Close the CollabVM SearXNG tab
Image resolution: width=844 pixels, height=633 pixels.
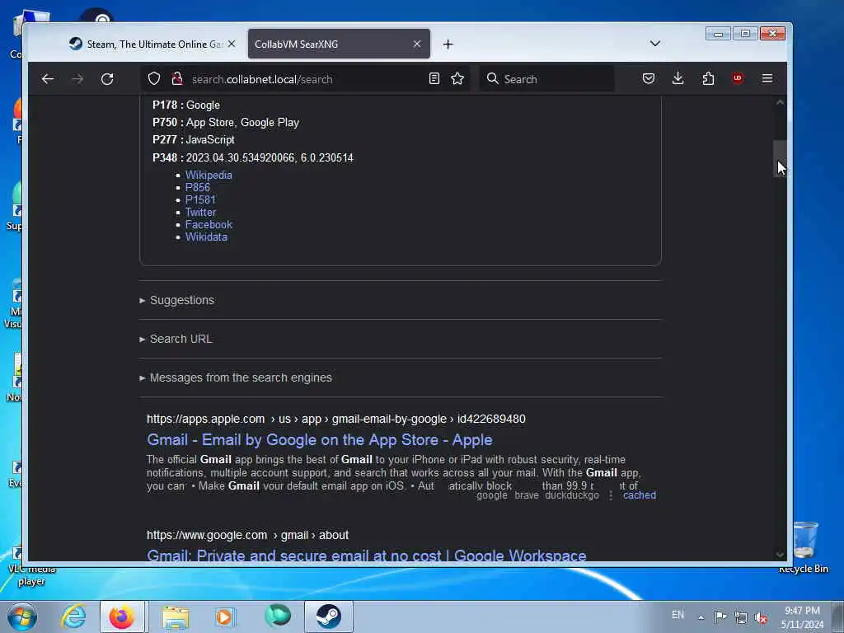pos(417,45)
